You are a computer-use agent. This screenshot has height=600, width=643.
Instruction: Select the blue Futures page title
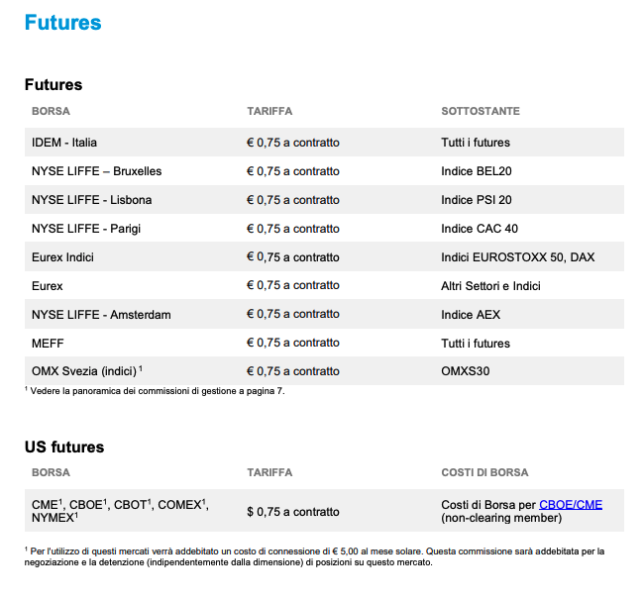pos(62,22)
